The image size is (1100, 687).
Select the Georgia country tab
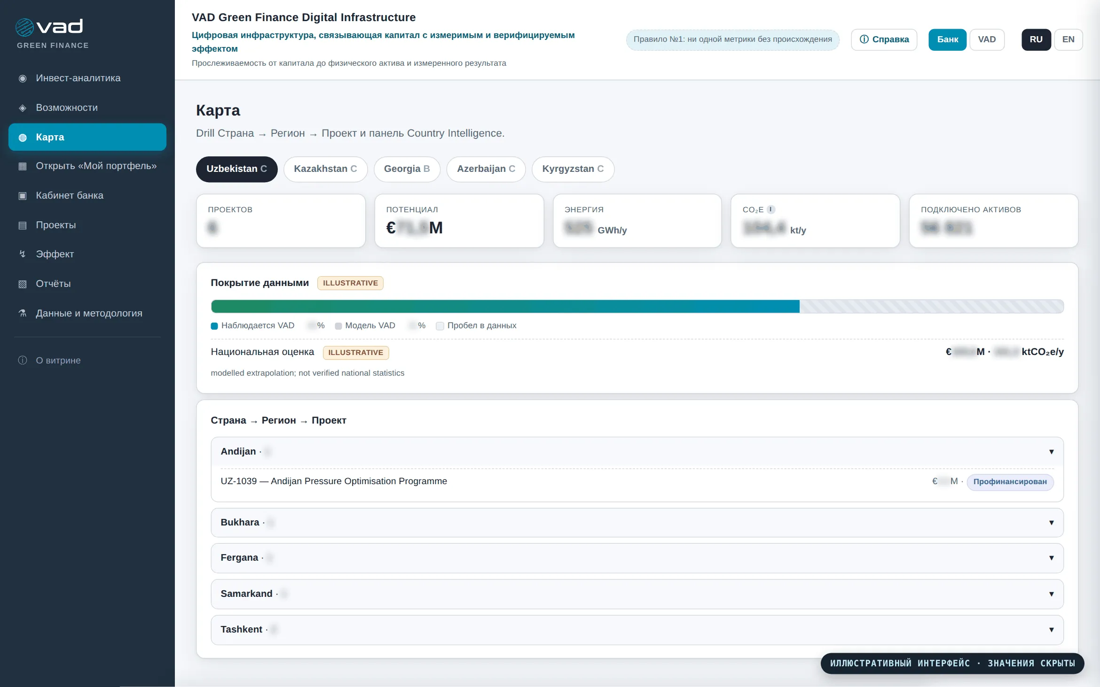407,169
